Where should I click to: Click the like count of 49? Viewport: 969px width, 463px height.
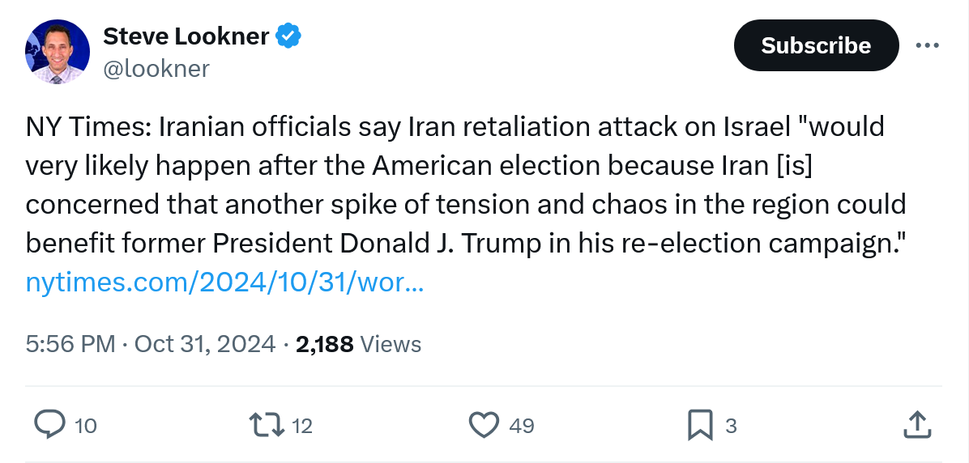[522, 425]
